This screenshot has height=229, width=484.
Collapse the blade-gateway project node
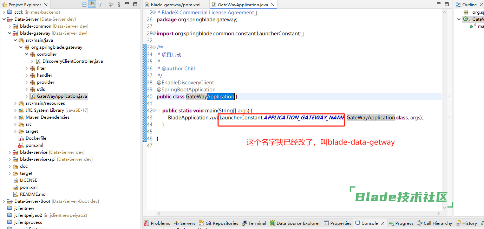point(10,33)
